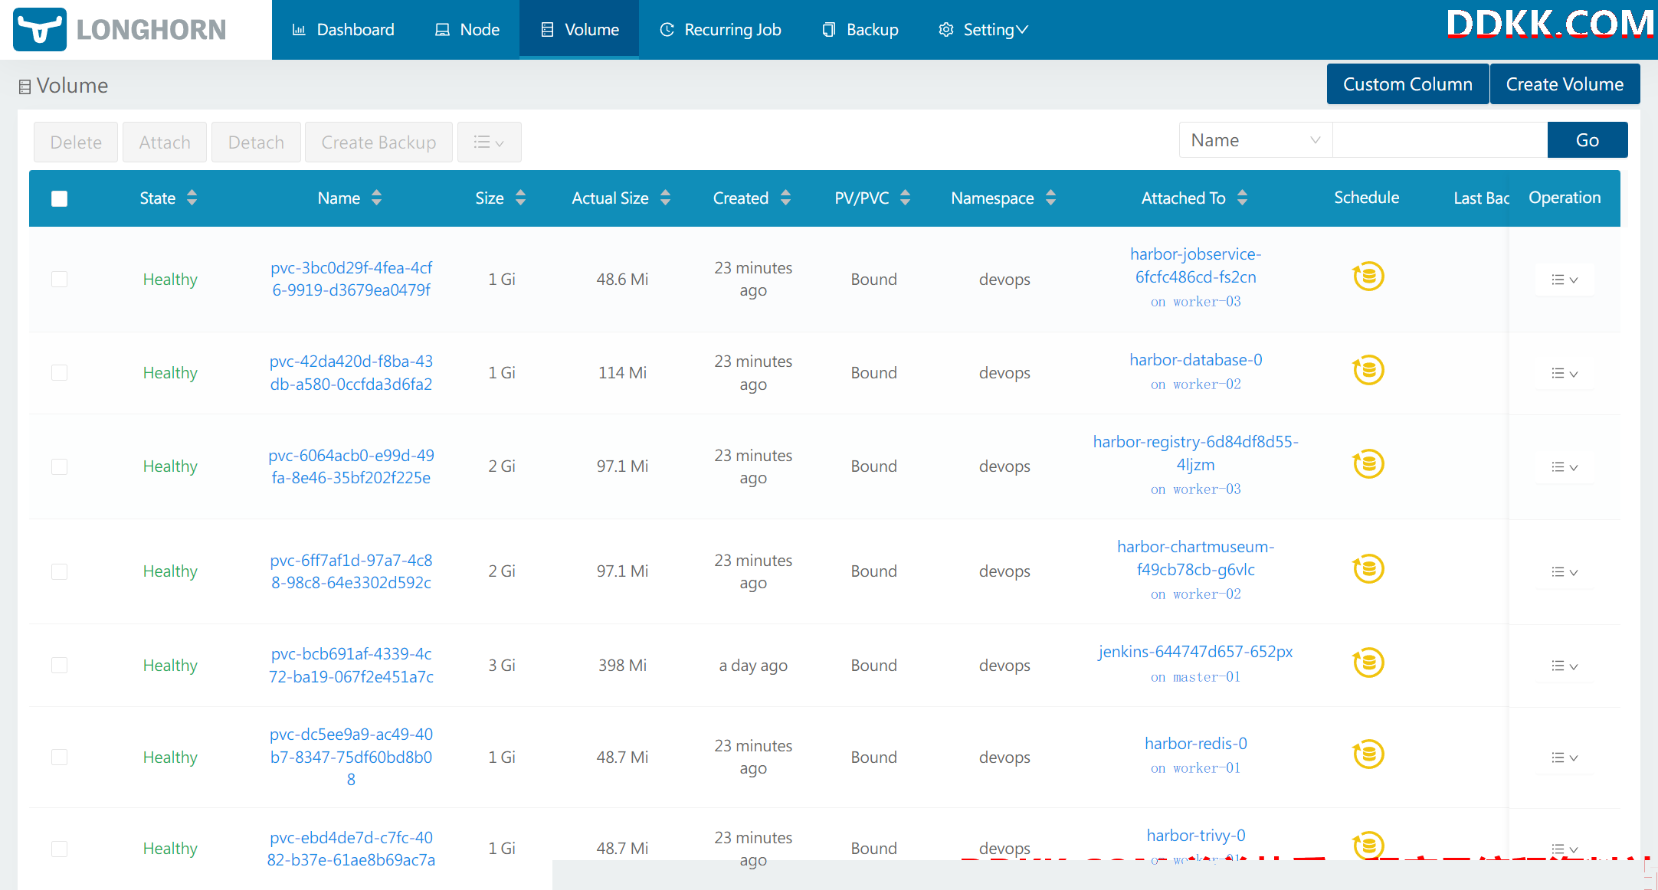Select checkbox for pvc-6064acb0 volume row
1658x890 pixels.
click(x=59, y=466)
